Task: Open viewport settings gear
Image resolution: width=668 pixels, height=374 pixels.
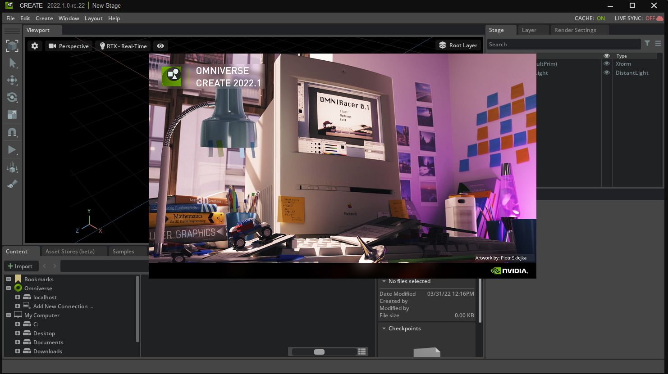Action: (35, 46)
